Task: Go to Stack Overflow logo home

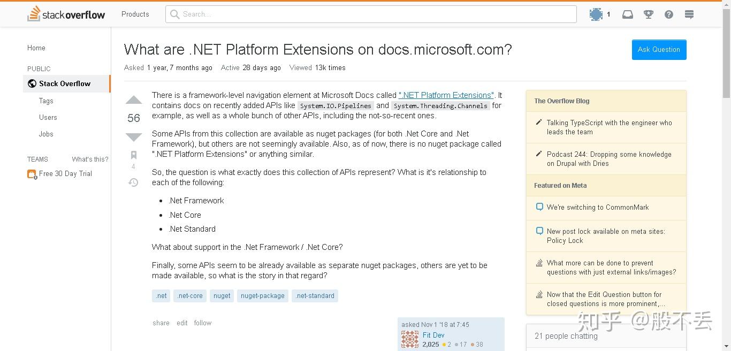Action: [66, 14]
